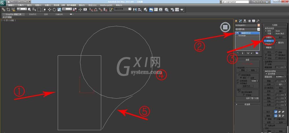Screen dimensions: 289x133
Task: Open the selection filter dropdown showing 全部
Action: point(22,9)
